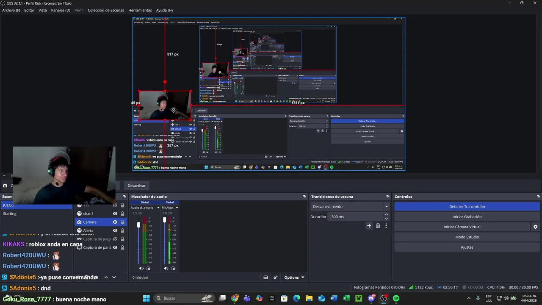Viewport: 542px width, 305px height.
Task: Click Iniciar Cámara Virtual button
Action: tap(462, 227)
